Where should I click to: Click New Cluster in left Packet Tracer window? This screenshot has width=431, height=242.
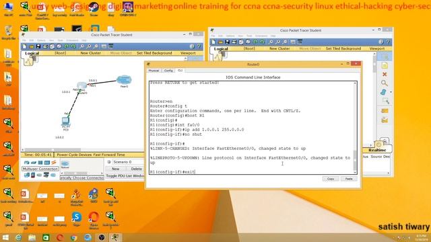pyautogui.click(x=90, y=53)
